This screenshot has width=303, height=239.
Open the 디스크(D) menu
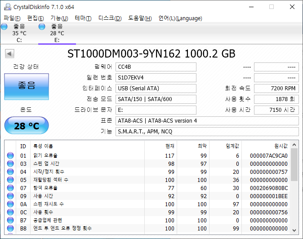pyautogui.click(x=110, y=18)
